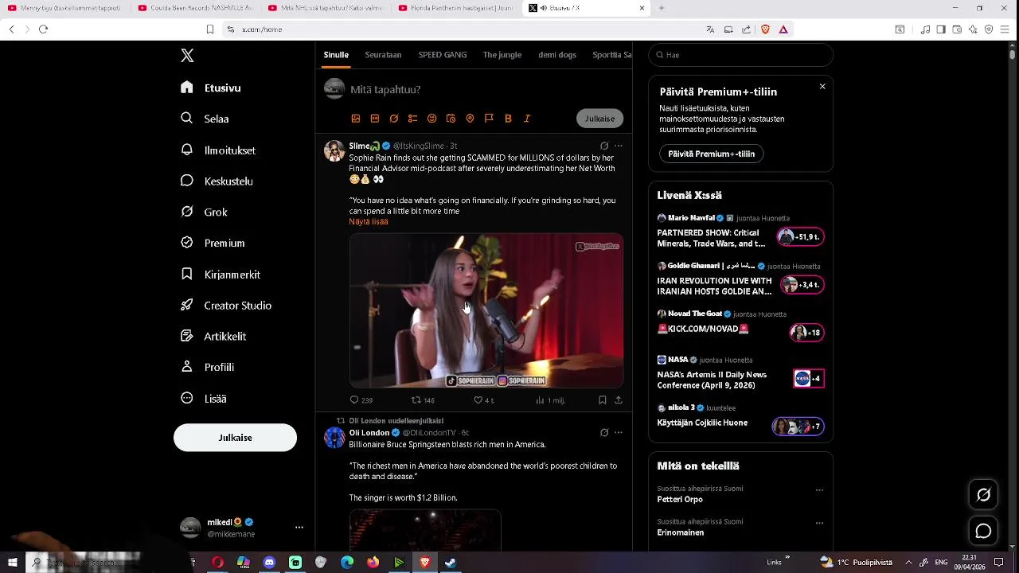The image size is (1019, 573).
Task: Open Grok image tool in compose toolbar
Action: click(394, 119)
